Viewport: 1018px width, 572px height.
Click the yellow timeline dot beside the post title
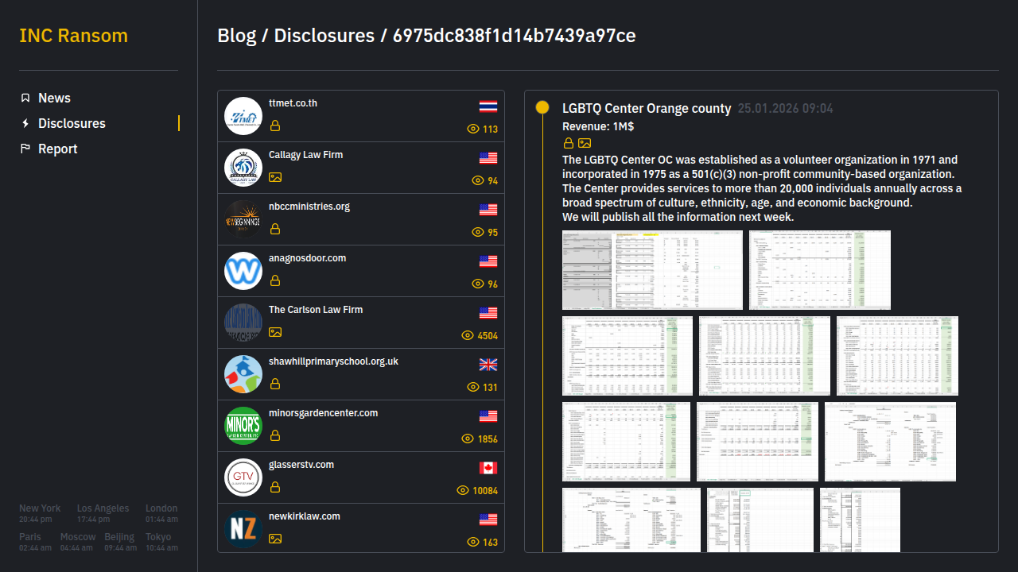click(542, 107)
